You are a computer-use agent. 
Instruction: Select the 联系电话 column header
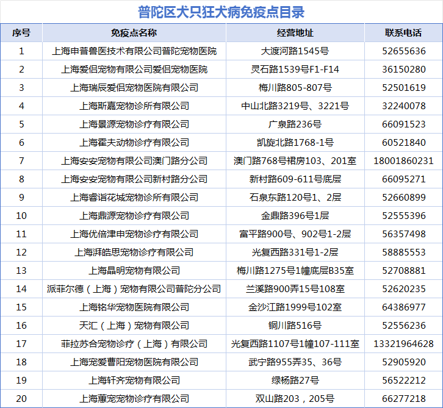pyautogui.click(x=403, y=33)
